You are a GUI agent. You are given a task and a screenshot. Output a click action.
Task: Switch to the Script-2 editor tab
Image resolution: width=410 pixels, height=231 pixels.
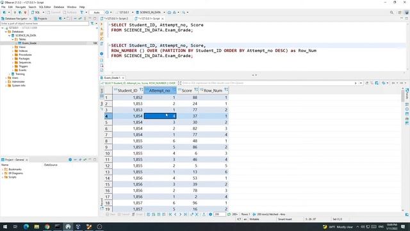(x=115, y=19)
